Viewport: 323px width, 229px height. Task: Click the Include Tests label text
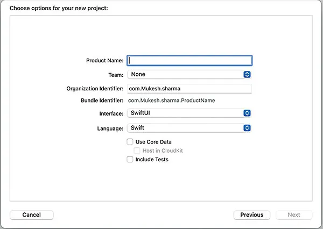[x=152, y=160]
